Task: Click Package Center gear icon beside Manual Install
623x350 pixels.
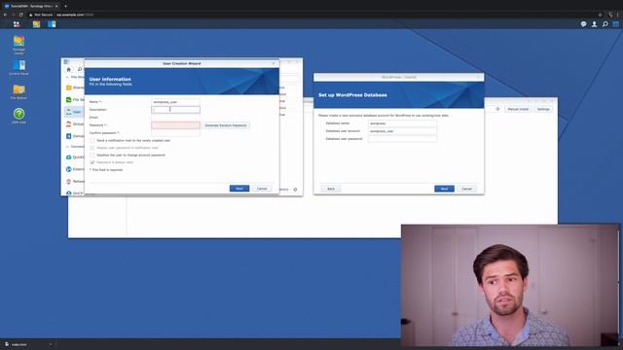Action: (497, 109)
